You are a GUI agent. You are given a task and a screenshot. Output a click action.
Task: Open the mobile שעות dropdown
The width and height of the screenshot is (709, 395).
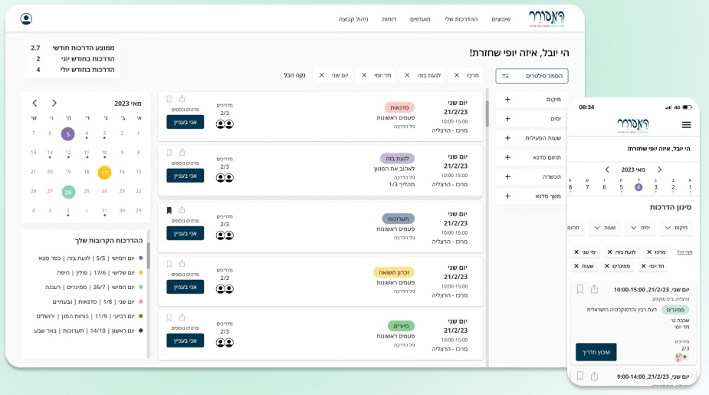coord(605,228)
